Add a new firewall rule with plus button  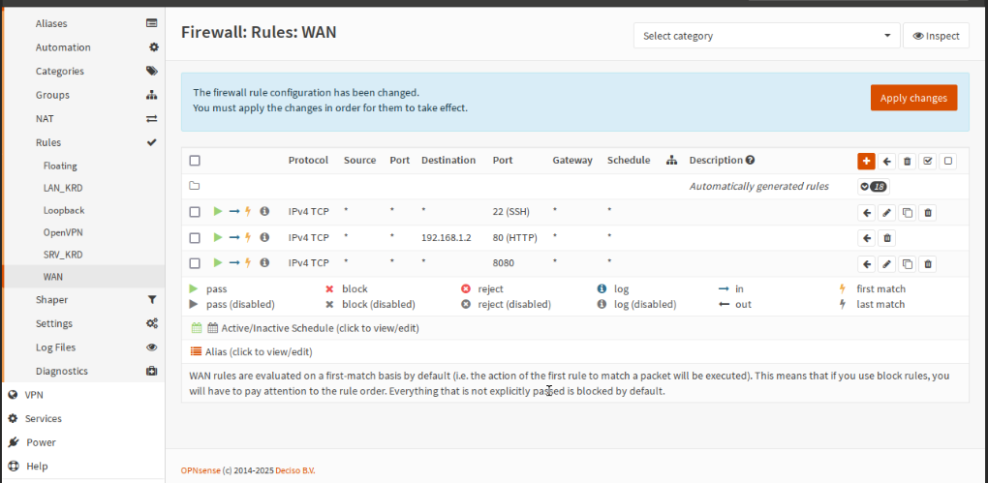click(x=866, y=162)
